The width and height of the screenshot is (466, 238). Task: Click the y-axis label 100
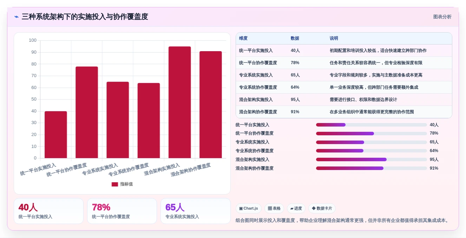[33, 40]
